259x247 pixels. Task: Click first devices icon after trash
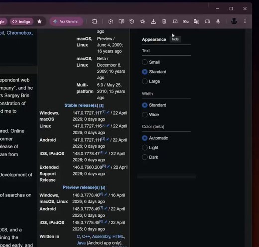click(x=175, y=21)
